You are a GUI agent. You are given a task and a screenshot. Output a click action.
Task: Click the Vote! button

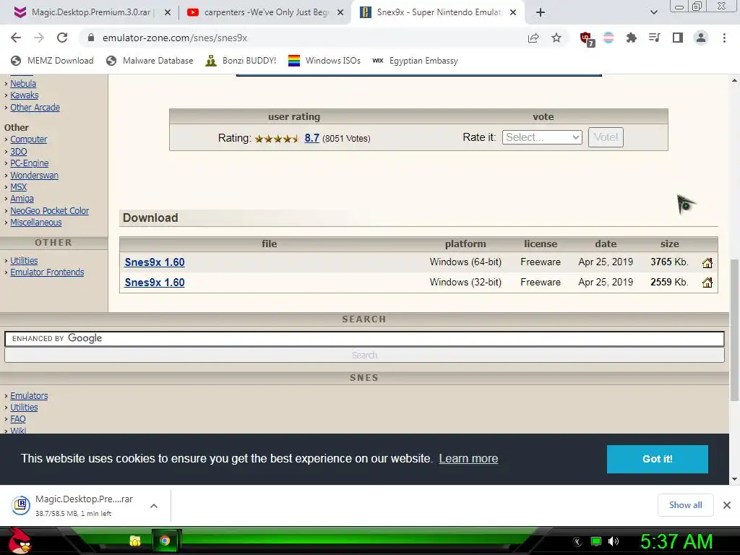click(x=606, y=137)
